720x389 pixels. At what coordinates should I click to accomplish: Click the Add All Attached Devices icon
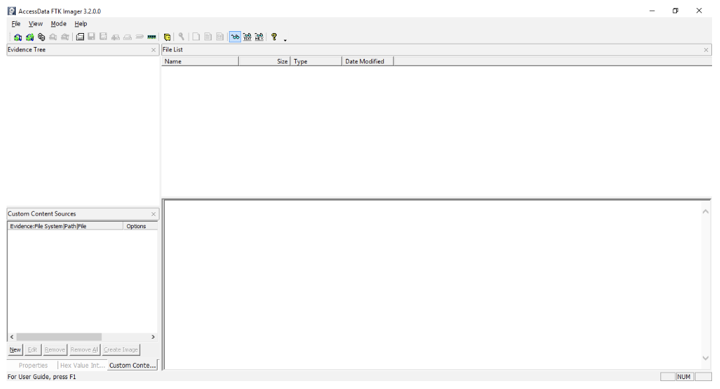pos(29,37)
